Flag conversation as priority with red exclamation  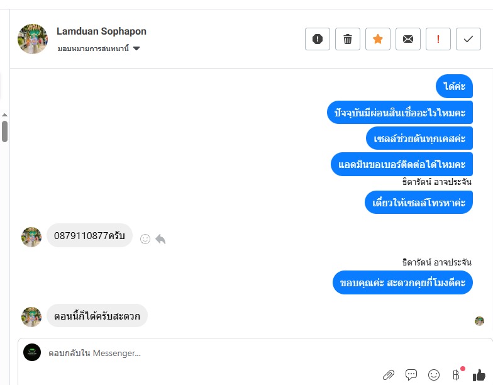tap(438, 39)
